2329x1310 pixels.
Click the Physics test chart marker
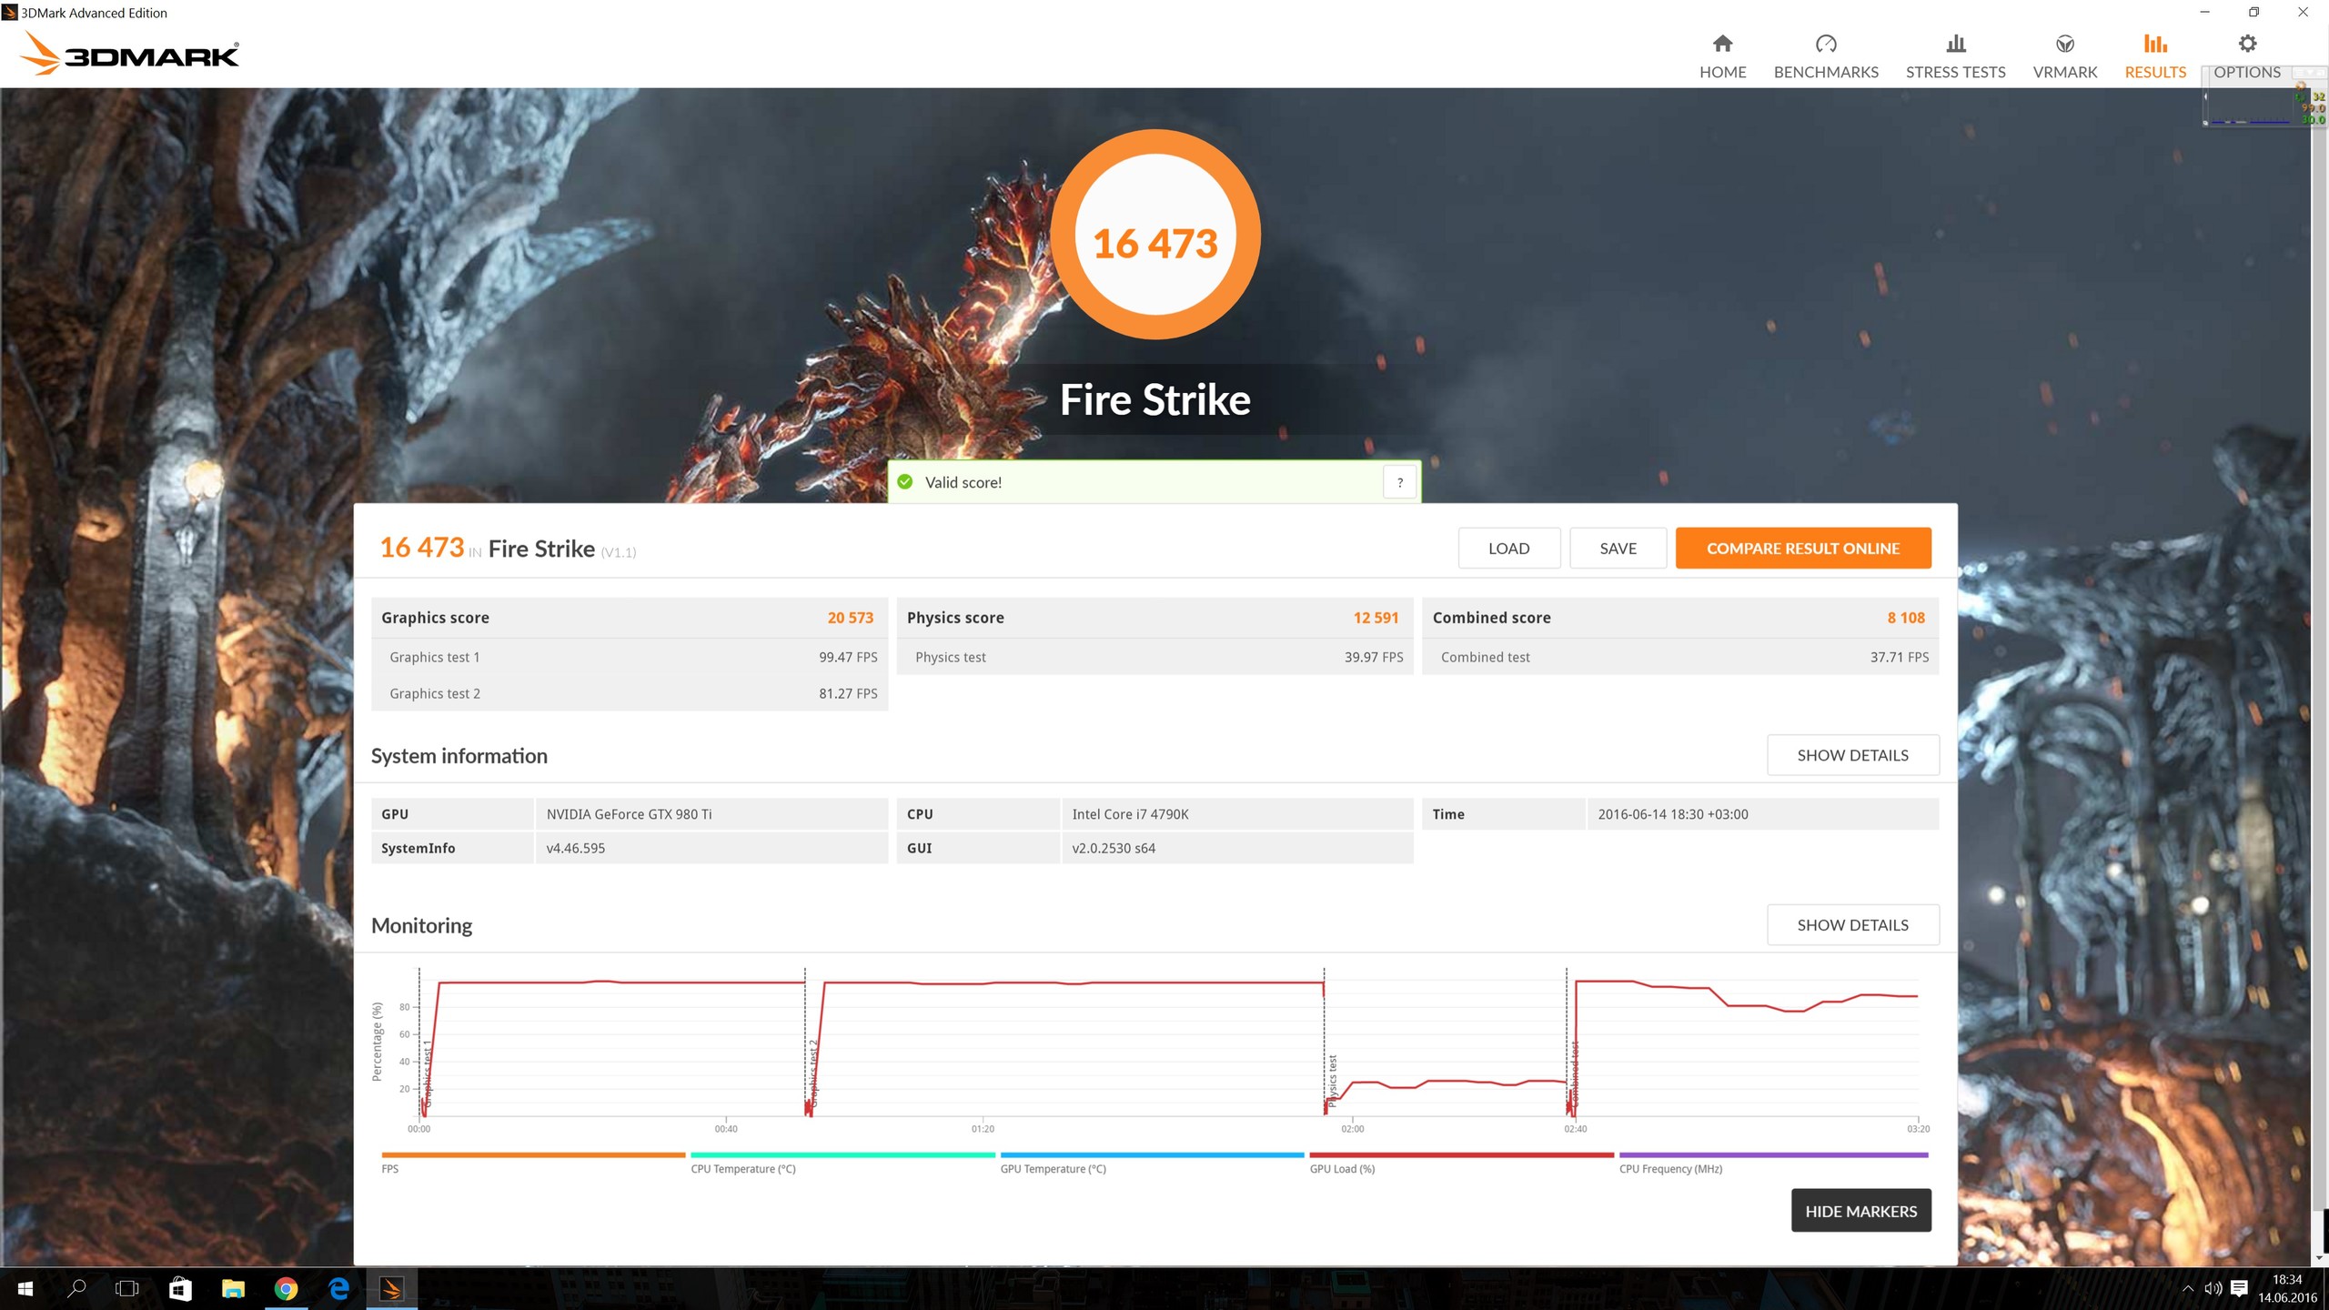click(1332, 1081)
